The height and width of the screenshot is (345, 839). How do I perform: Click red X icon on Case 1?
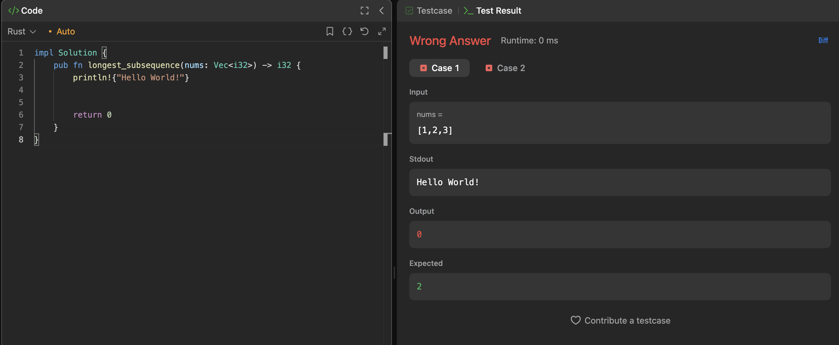coord(424,68)
